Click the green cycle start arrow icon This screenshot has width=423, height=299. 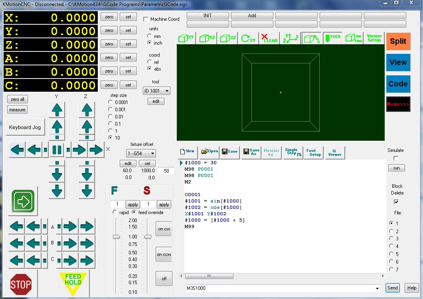click(x=23, y=201)
